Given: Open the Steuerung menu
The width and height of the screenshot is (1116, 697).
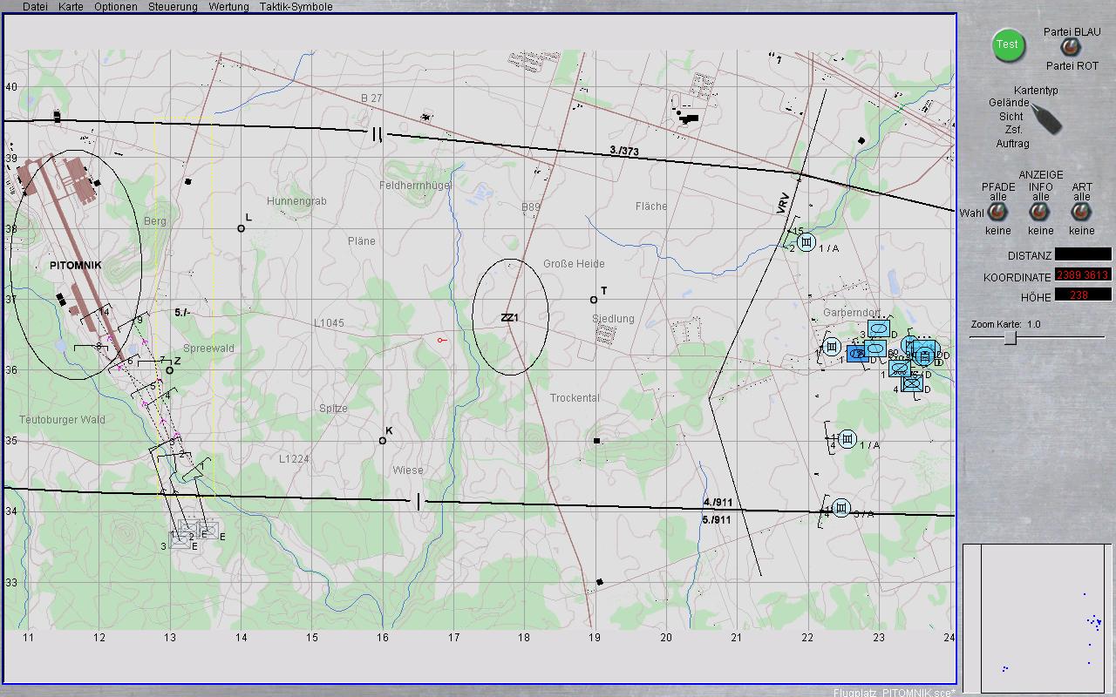Looking at the screenshot, I should (173, 7).
